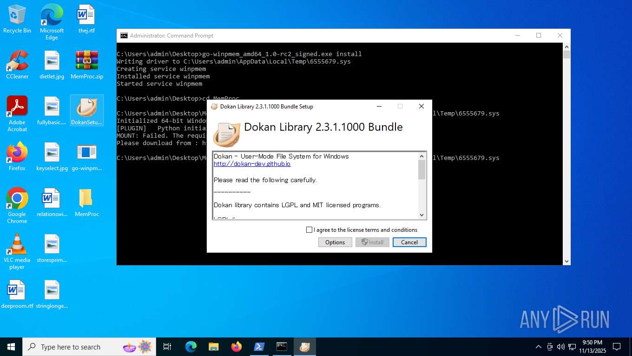
Task: Select the storesprim image file
Action: [x=52, y=248]
